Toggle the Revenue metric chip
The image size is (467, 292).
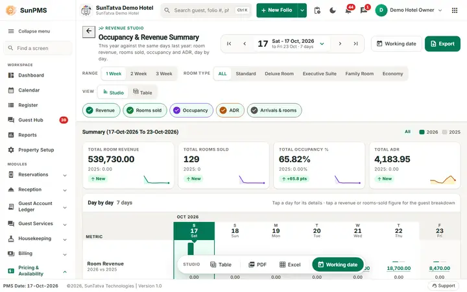click(x=101, y=110)
